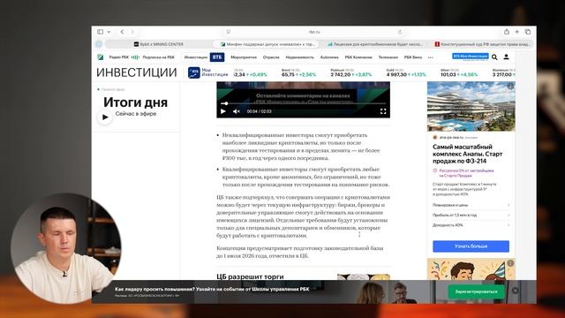Open Подписка на РБК link

point(158,57)
